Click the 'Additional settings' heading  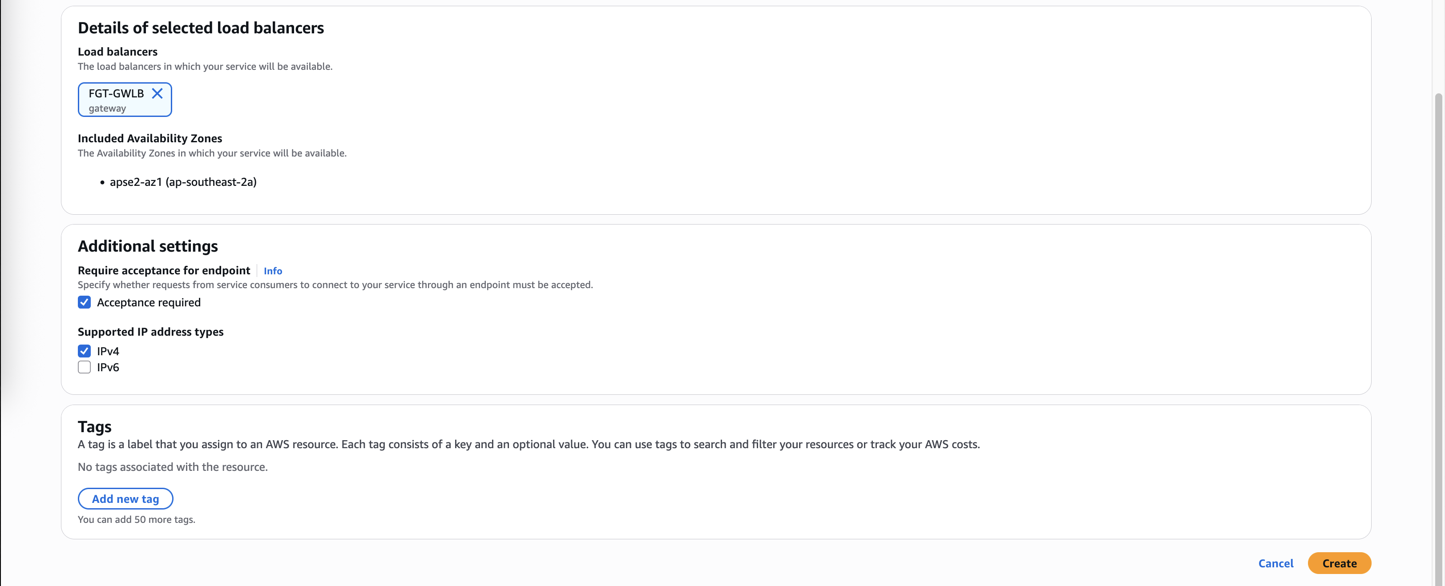[x=148, y=245]
